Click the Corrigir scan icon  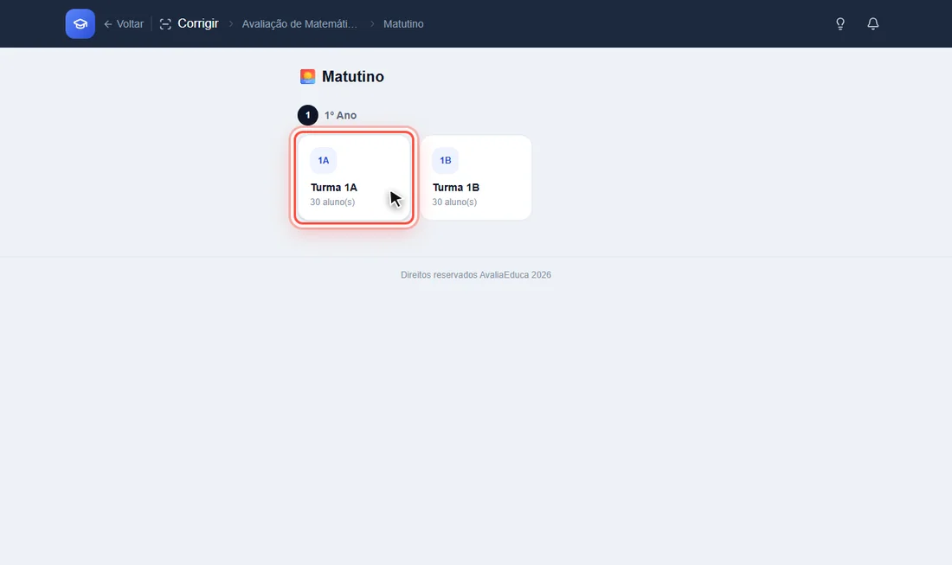click(x=165, y=24)
